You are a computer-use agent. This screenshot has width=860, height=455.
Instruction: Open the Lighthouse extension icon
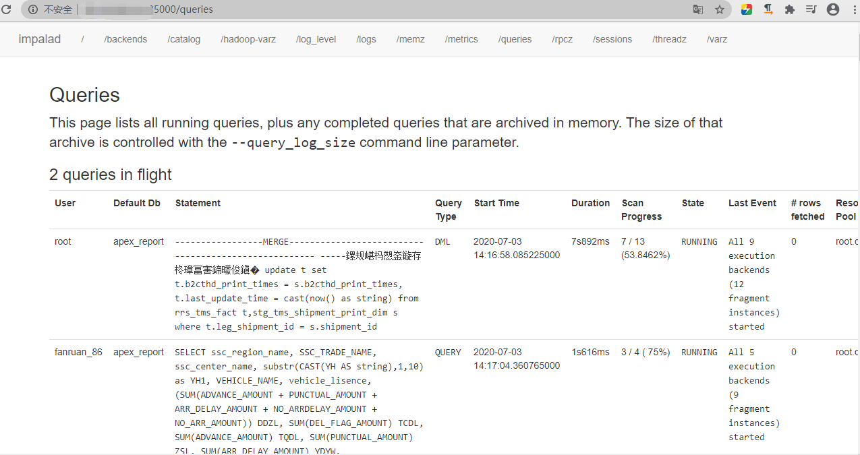(x=746, y=9)
